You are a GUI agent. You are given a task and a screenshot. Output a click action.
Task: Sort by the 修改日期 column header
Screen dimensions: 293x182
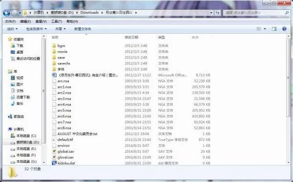131,38
